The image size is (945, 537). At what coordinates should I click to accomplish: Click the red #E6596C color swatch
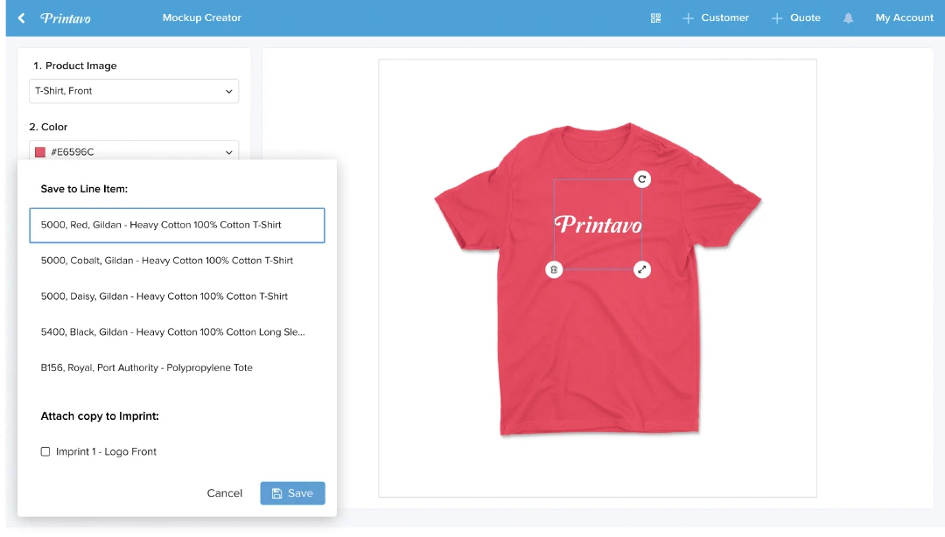pos(40,152)
